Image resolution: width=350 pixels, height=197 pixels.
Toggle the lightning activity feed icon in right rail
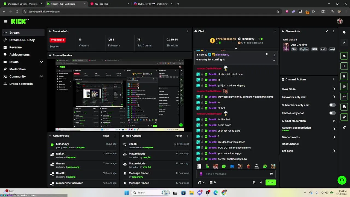(344, 66)
